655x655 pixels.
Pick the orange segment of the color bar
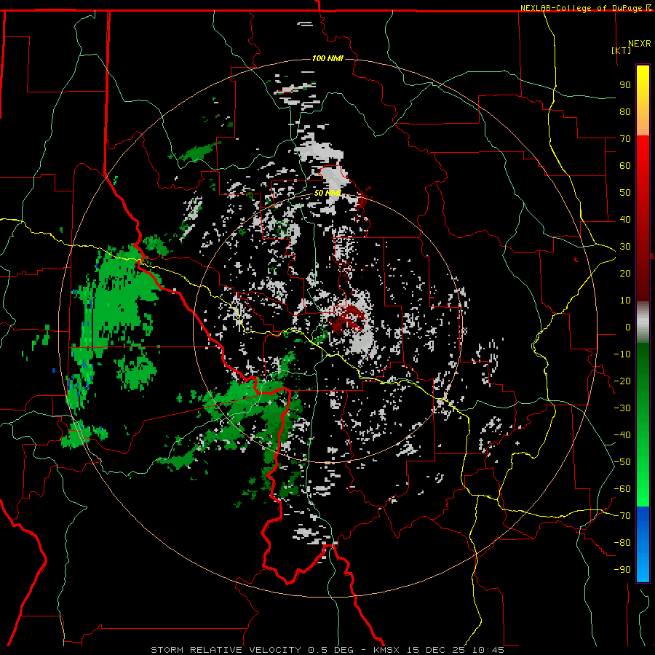point(643,121)
